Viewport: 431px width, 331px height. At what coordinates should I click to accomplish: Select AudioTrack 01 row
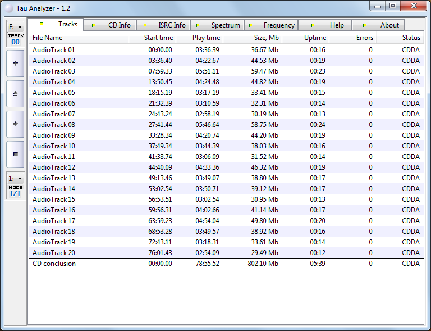click(54, 50)
